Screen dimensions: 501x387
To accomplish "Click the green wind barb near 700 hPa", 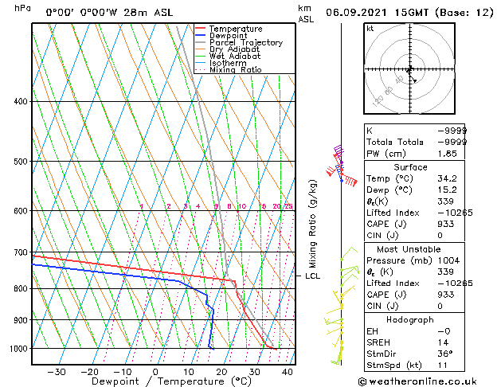I will (x=349, y=253).
